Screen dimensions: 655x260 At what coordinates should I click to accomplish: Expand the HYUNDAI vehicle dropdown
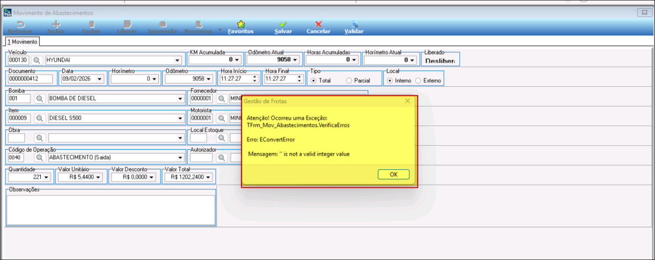178,60
